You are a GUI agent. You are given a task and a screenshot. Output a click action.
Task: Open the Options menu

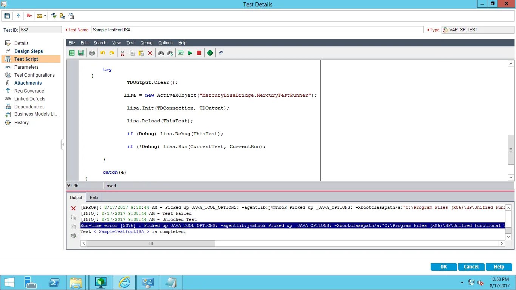[165, 43]
